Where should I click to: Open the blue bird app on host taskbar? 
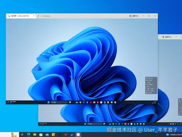point(72,135)
